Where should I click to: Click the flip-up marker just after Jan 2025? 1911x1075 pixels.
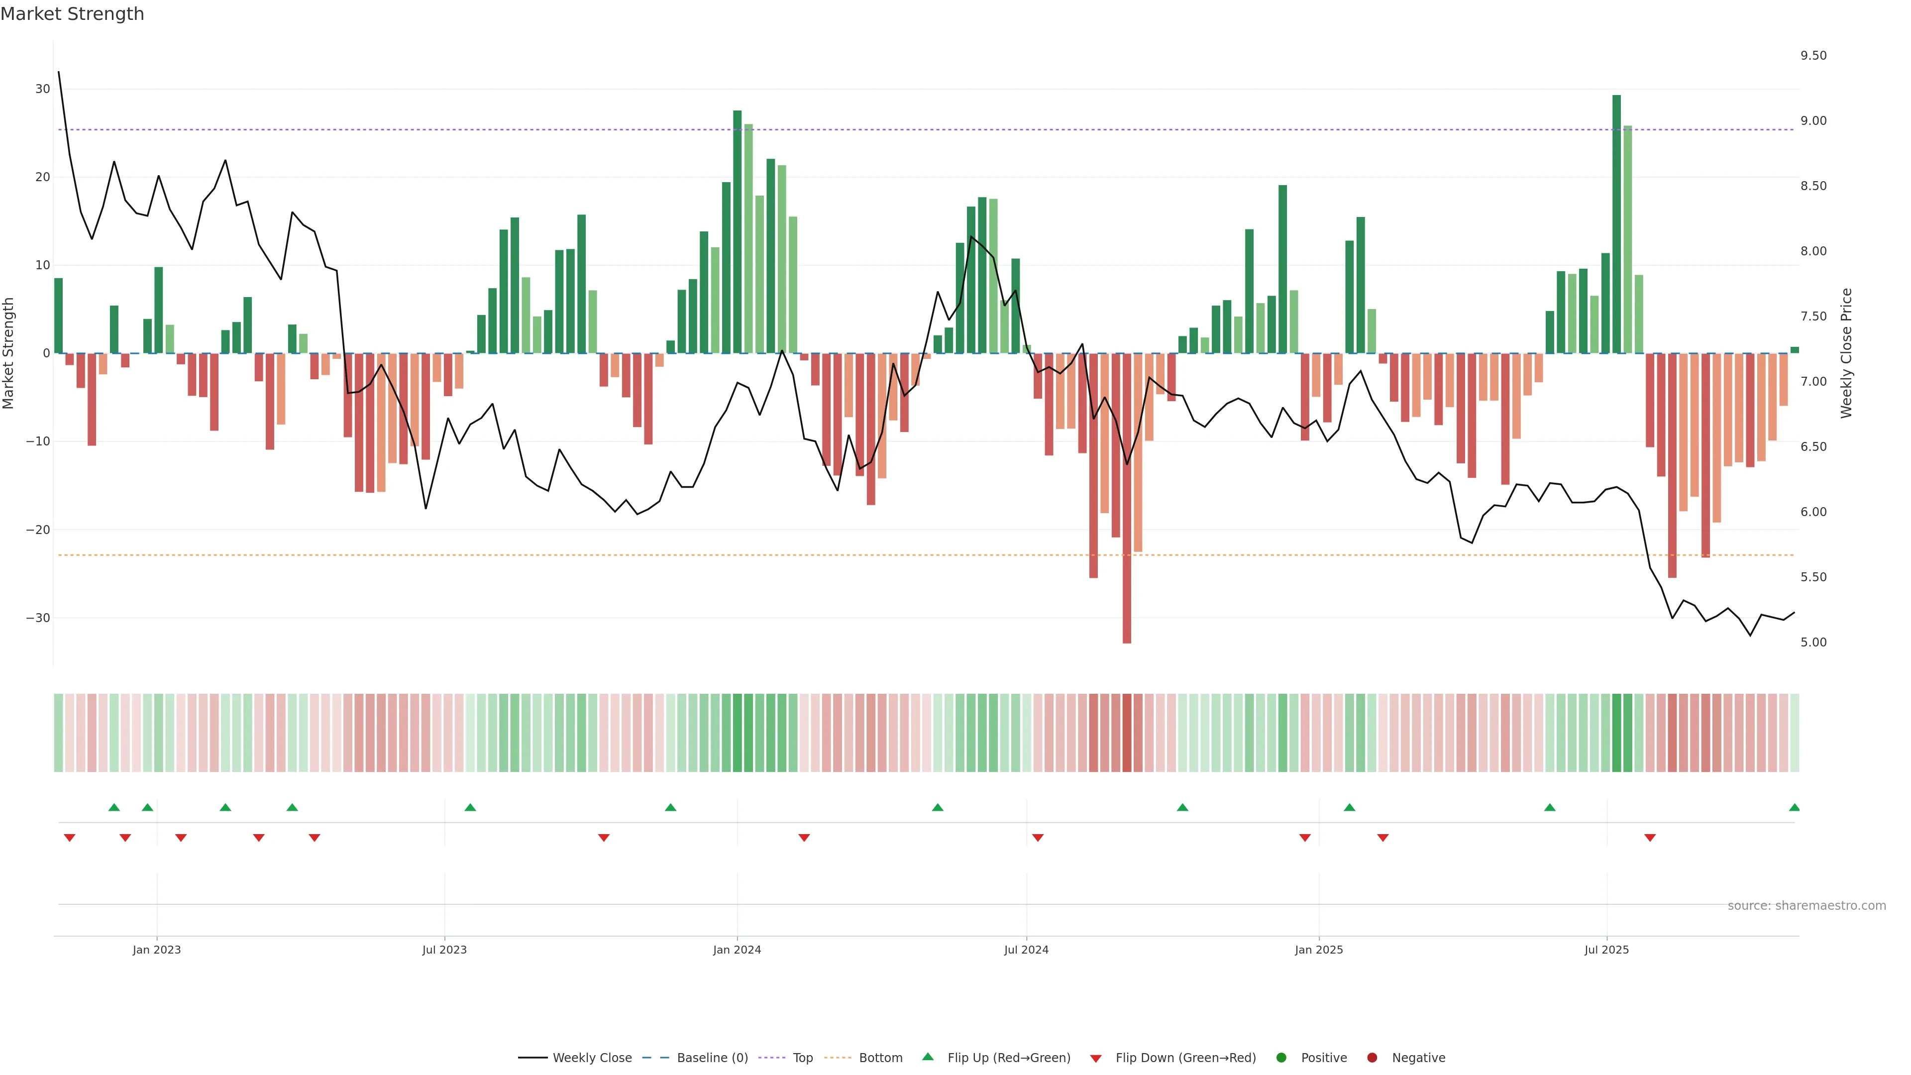(x=1350, y=807)
